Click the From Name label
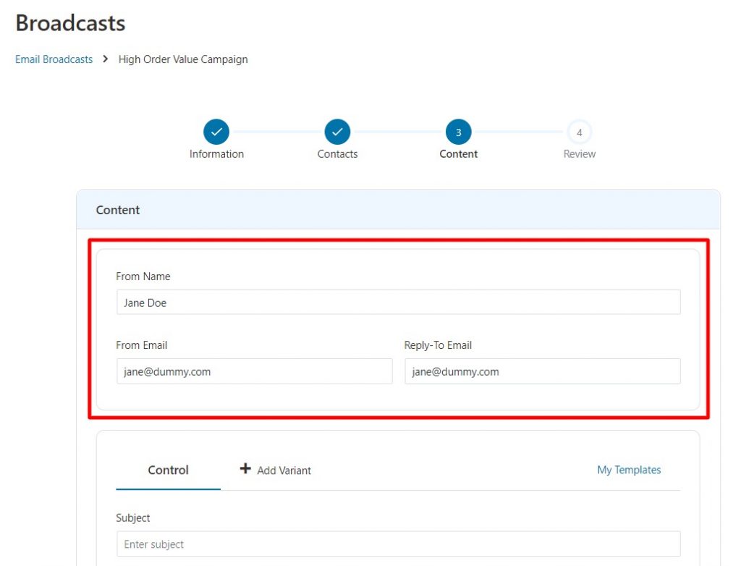Viewport: 741px width, 566px height. [143, 276]
